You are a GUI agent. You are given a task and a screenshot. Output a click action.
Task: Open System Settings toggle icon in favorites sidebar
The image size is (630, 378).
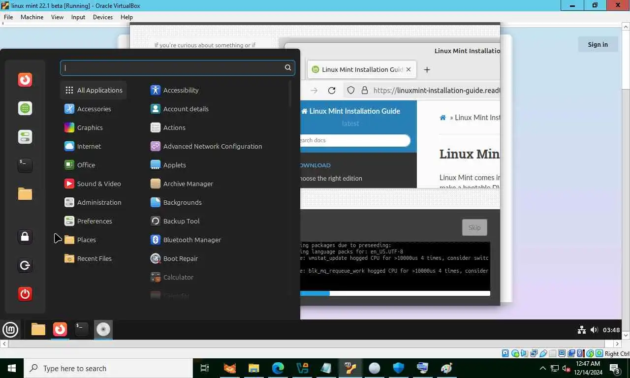(x=25, y=136)
